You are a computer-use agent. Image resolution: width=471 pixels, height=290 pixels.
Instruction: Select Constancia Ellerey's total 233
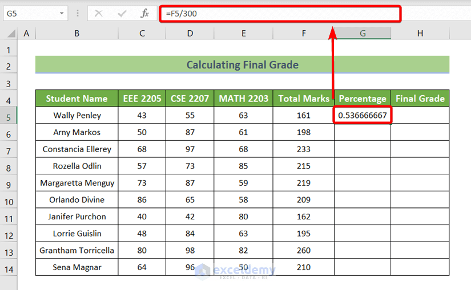pos(304,149)
